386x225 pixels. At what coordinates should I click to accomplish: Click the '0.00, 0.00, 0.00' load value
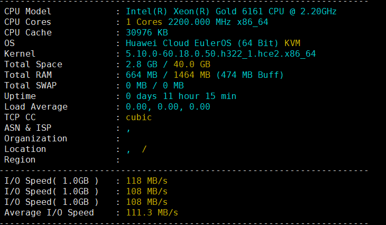[x=168, y=107]
